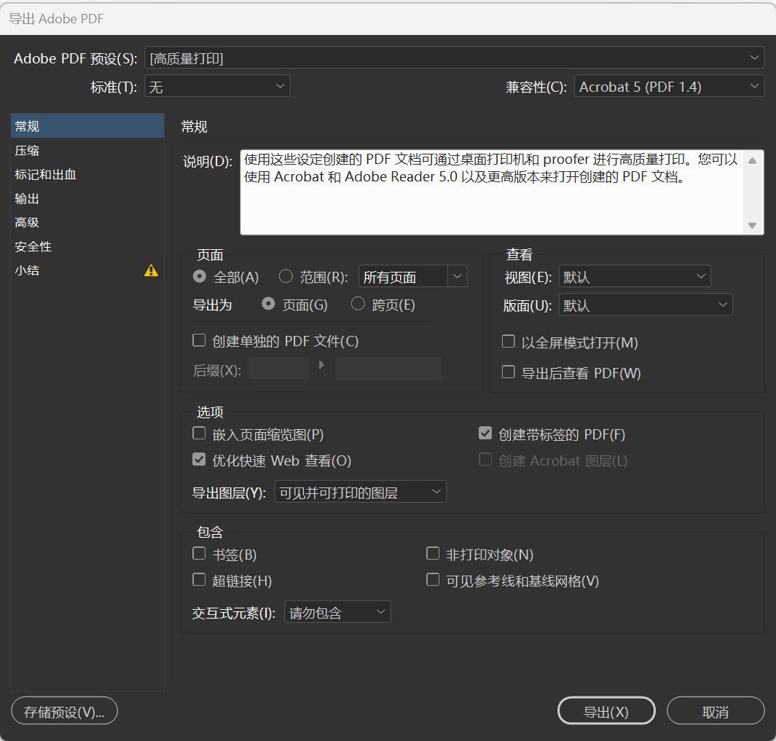Open the 导出图层 dropdown
The image size is (776, 741).
(360, 493)
